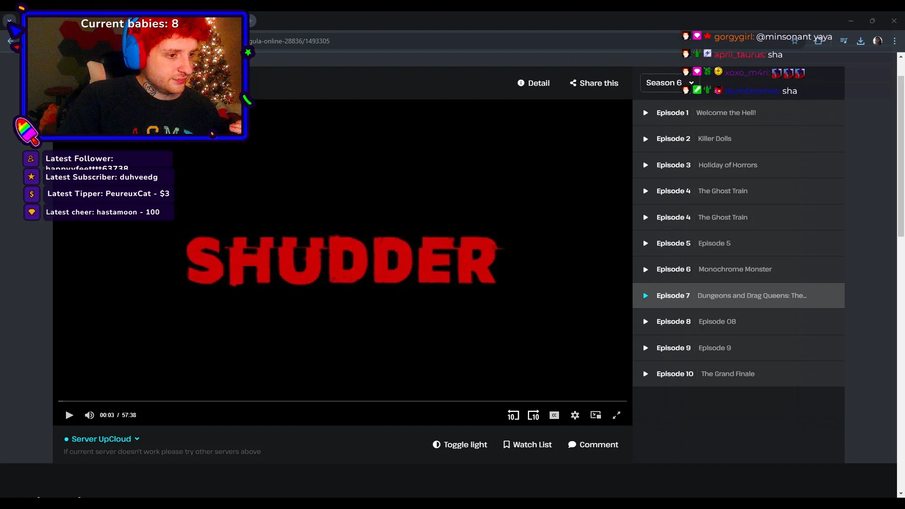Enter fullscreen mode icon
The height and width of the screenshot is (509, 905).
(617, 415)
